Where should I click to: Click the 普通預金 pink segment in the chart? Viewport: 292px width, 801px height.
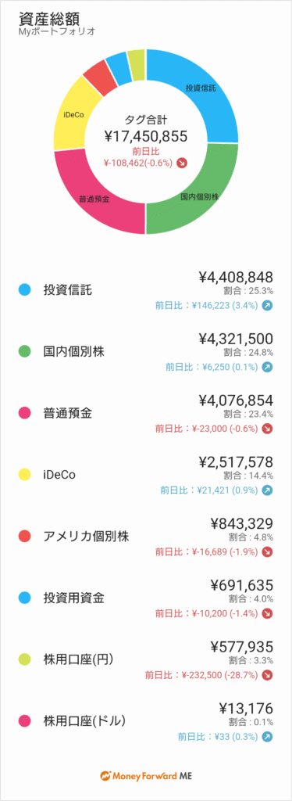[x=94, y=199]
